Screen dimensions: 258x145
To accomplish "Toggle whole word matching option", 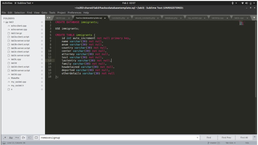I will pyautogui.click(x=17, y=138).
